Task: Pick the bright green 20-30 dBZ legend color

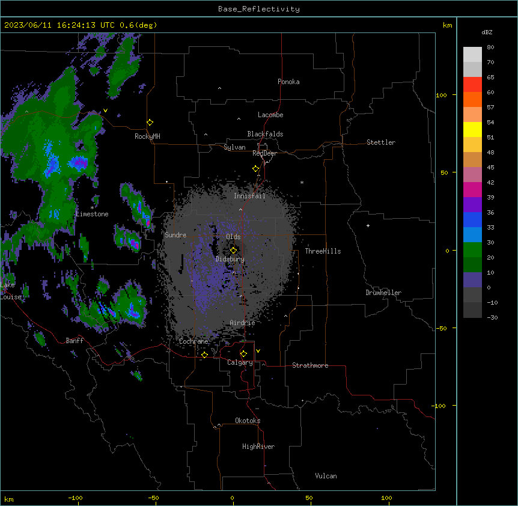Action: pyautogui.click(x=472, y=250)
